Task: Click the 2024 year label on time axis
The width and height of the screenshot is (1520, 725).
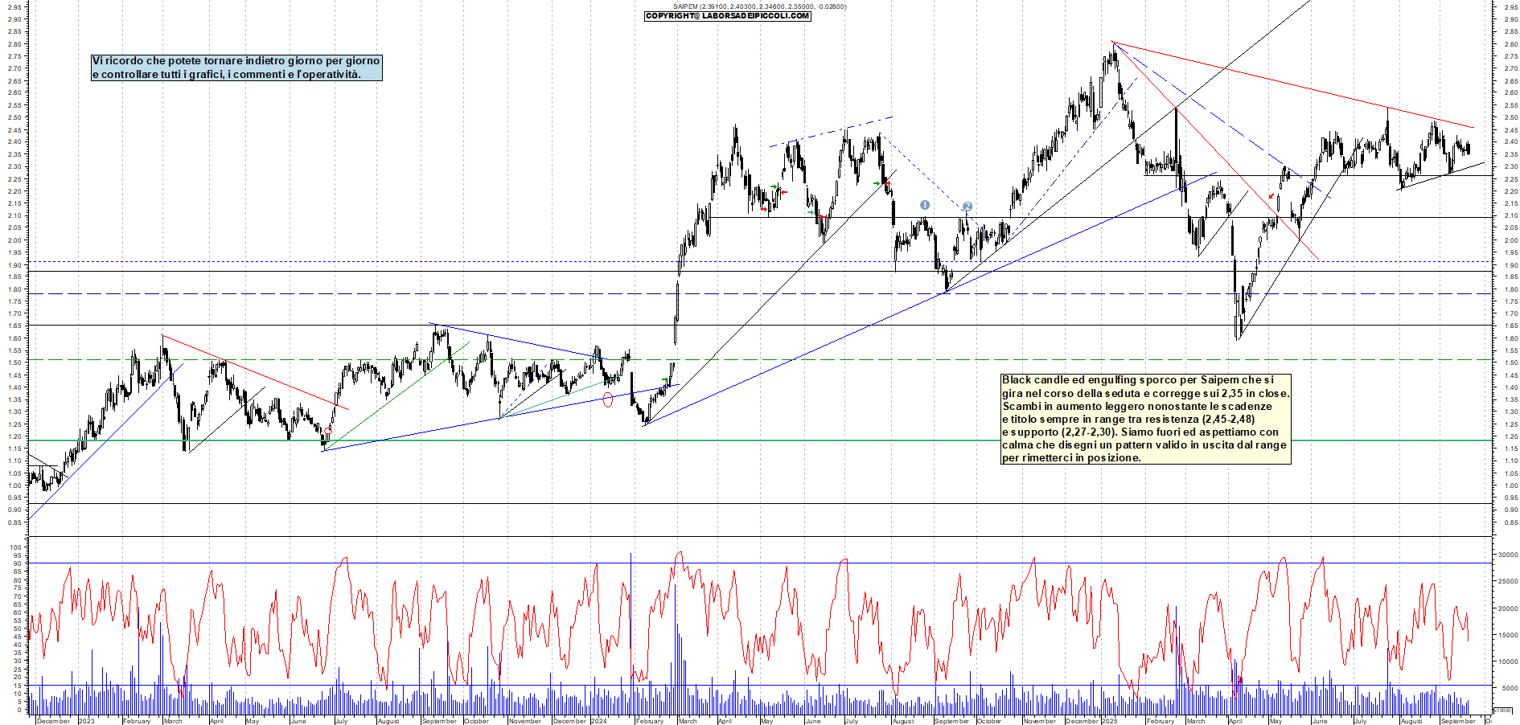Action: point(598,721)
